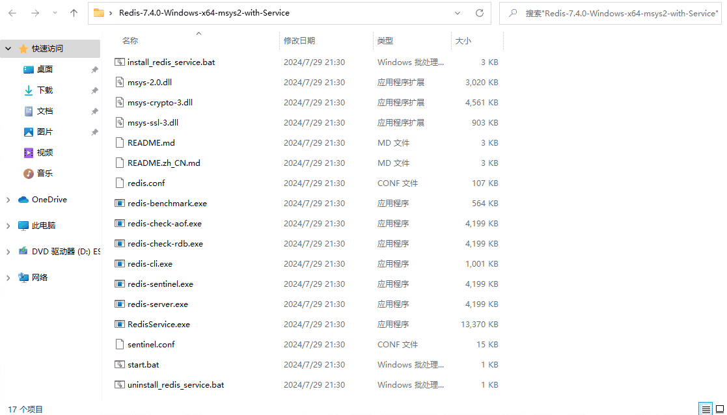Navigate up one folder level
727x415 pixels.
tap(74, 12)
